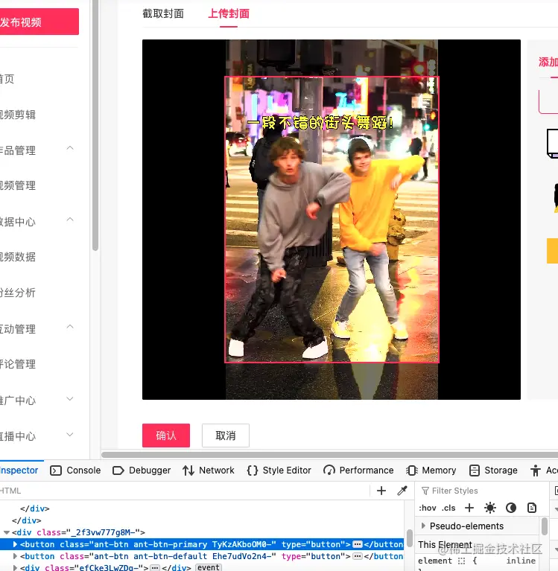
Task: Click the create new node plus icon
Action: click(x=381, y=491)
